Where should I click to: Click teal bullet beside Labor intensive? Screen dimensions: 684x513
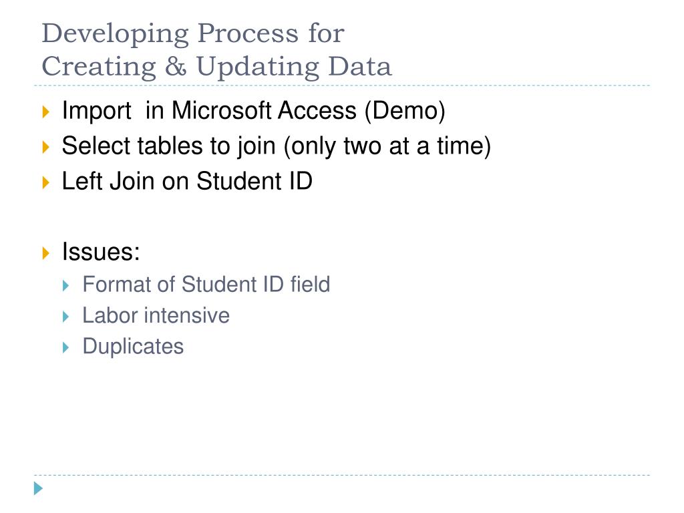pos(66,317)
